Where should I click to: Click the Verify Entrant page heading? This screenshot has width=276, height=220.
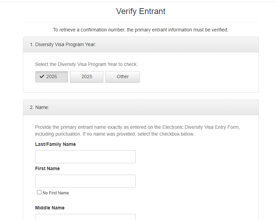(141, 11)
